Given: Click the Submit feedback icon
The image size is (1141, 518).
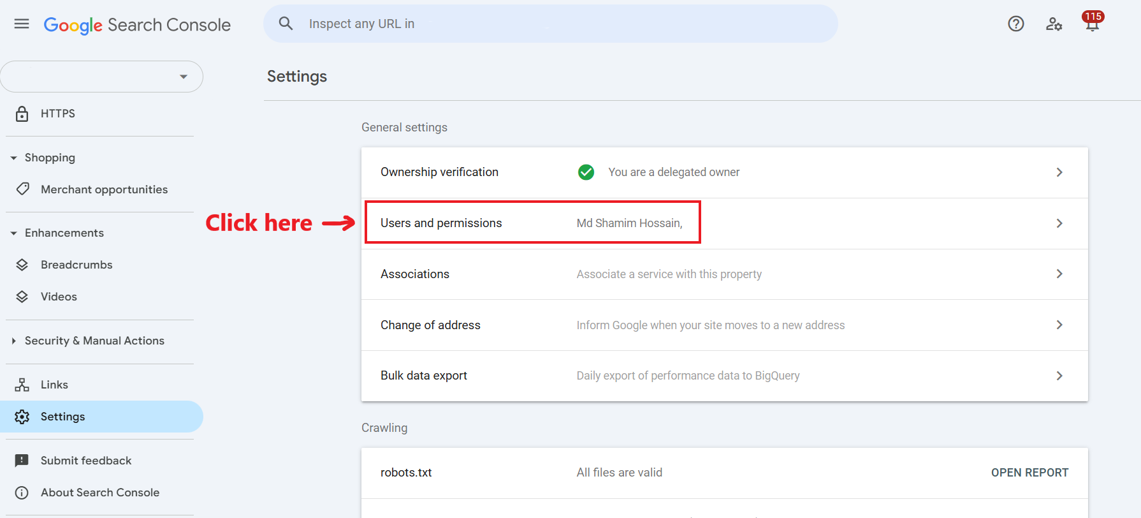Looking at the screenshot, I should pyautogui.click(x=22, y=461).
